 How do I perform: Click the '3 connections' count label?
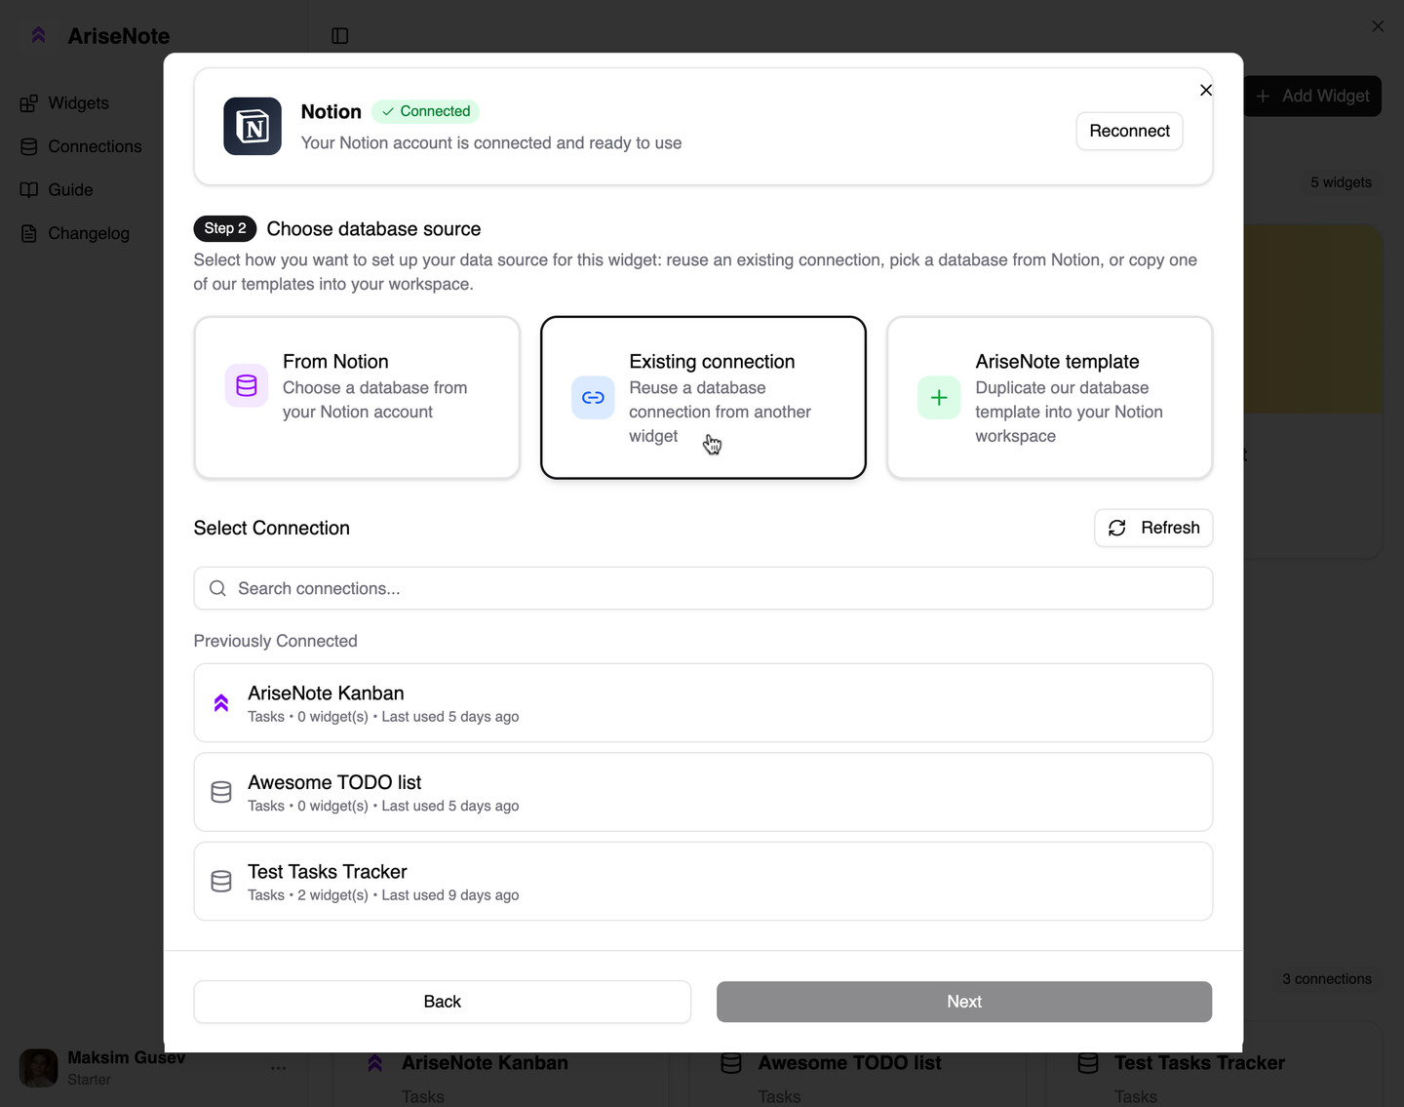(1327, 978)
